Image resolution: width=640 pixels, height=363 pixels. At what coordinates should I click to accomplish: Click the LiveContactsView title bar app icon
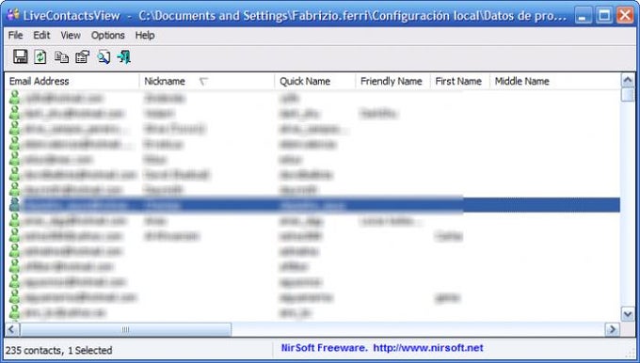(13, 15)
